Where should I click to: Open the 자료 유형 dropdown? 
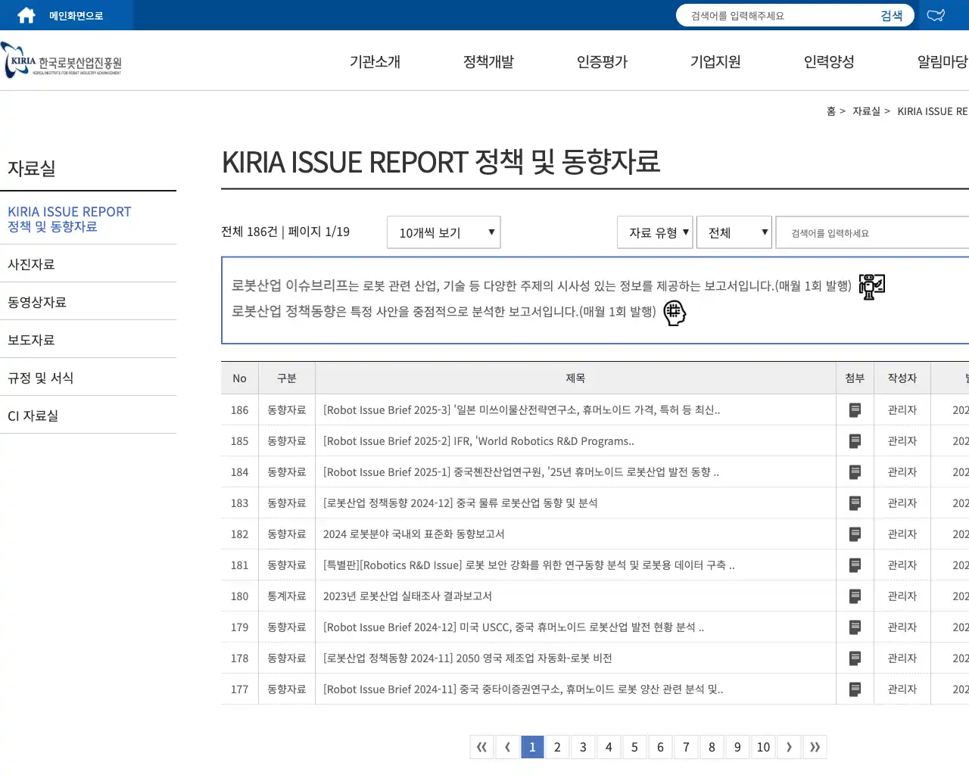coord(655,232)
